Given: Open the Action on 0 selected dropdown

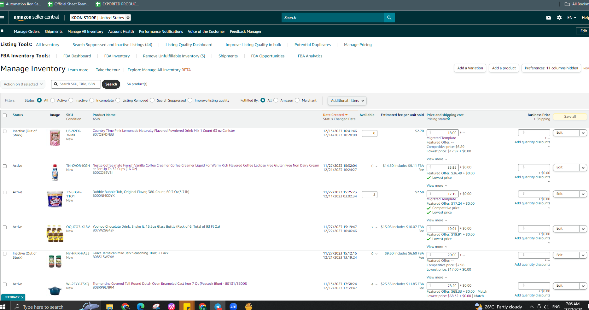Looking at the screenshot, I should 23,84.
